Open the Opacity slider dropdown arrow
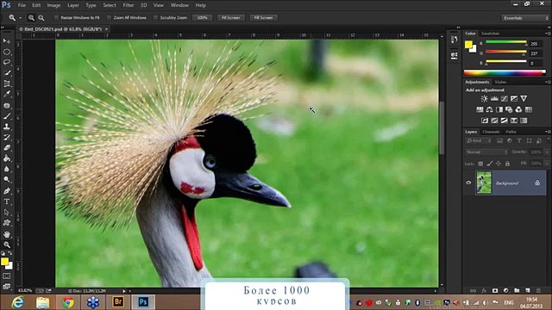 tap(547, 152)
